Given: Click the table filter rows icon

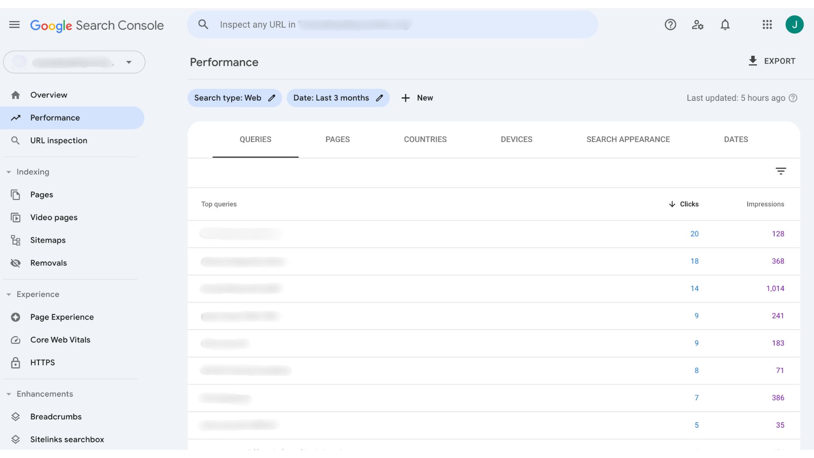Looking at the screenshot, I should [781, 171].
